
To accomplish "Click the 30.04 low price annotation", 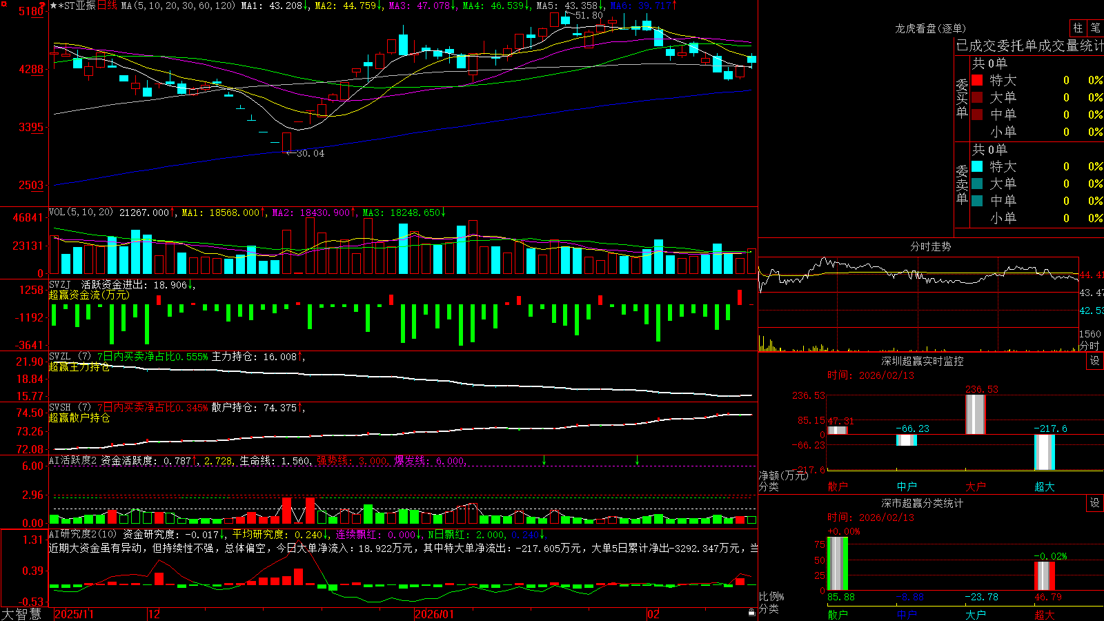I will pyautogui.click(x=306, y=153).
